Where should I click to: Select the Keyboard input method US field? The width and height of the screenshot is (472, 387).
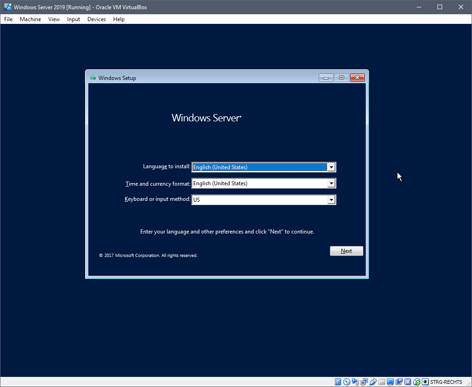(264, 199)
